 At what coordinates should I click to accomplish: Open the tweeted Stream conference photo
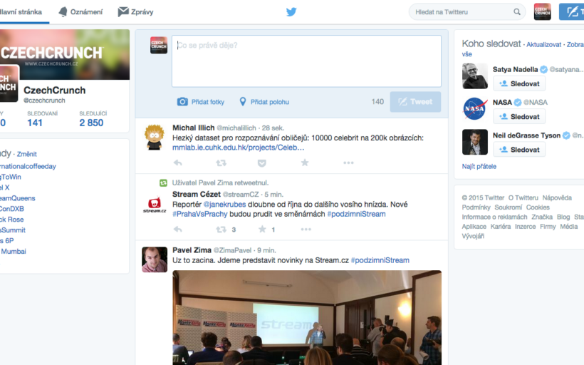307,318
